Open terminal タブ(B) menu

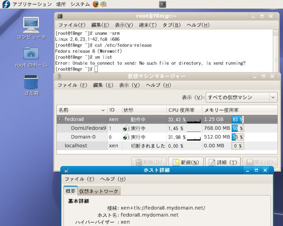[171, 25]
